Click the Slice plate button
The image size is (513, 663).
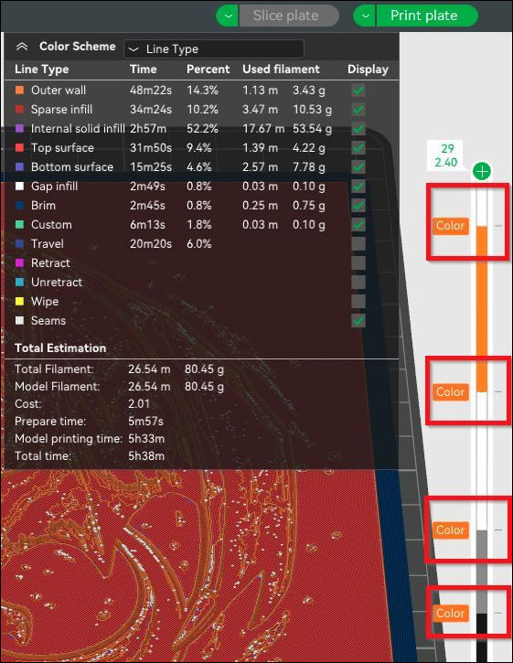point(288,16)
